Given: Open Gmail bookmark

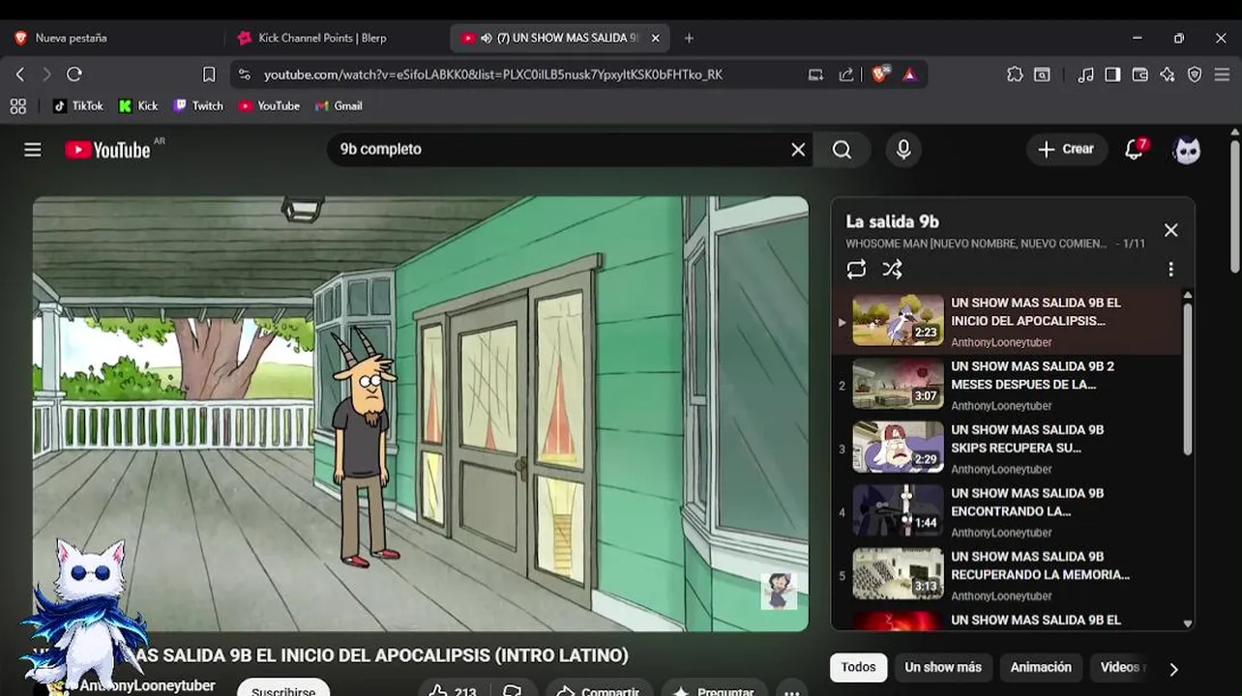Looking at the screenshot, I should (339, 106).
